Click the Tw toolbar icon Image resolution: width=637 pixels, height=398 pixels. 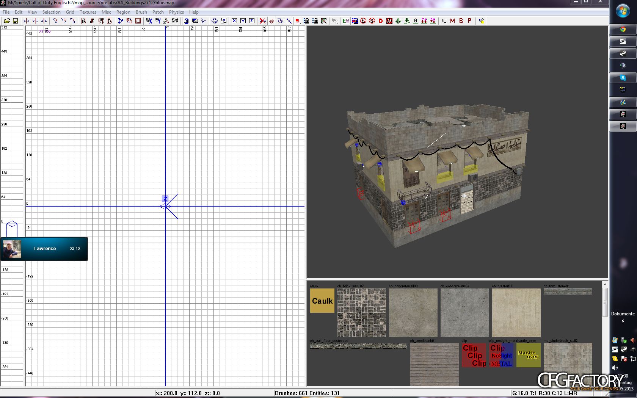pyautogui.click(x=444, y=21)
